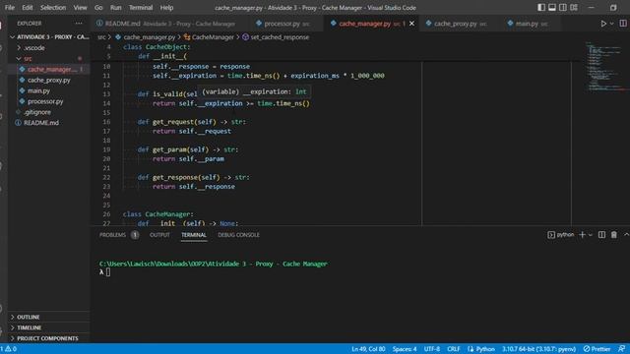Image resolution: width=630 pixels, height=354 pixels.
Task: Open Explorer more actions ellipsis
Action: pyautogui.click(x=79, y=24)
